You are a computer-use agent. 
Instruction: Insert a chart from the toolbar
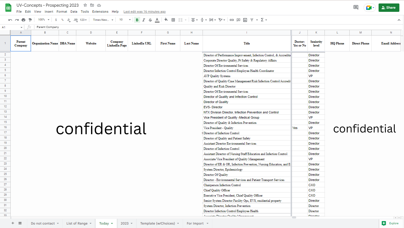pyautogui.click(x=245, y=20)
